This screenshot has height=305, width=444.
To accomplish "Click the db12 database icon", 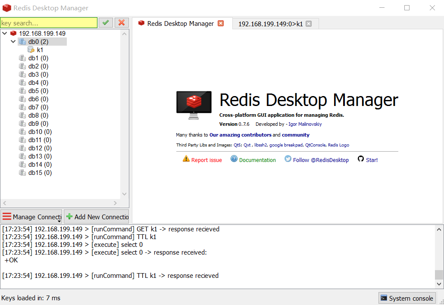I will (22, 148).
